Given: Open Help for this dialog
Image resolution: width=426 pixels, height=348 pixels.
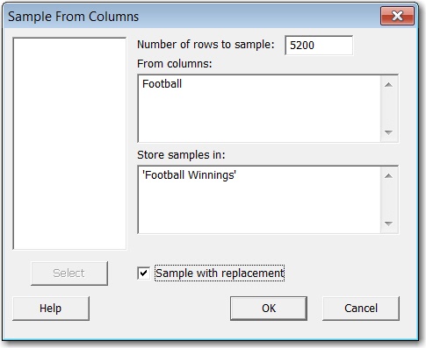Looking at the screenshot, I should pos(51,309).
